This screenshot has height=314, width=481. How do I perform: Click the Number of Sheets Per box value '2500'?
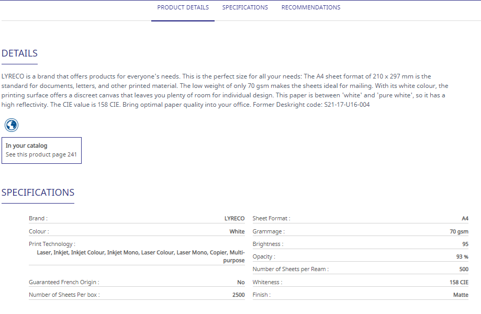click(238, 295)
